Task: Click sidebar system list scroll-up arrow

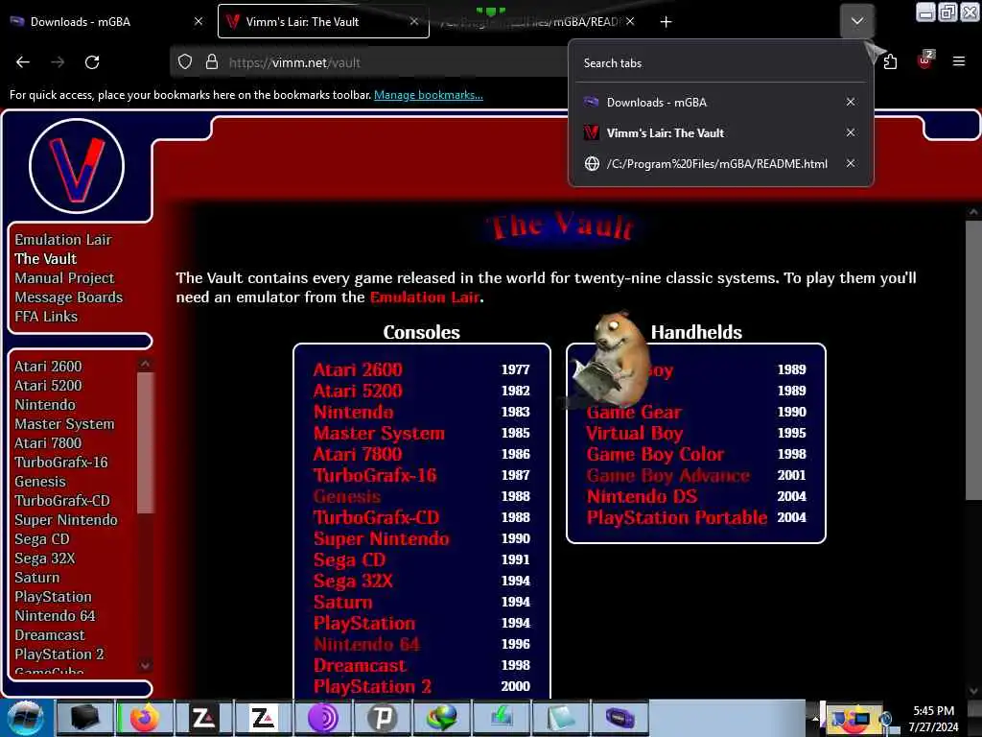Action: click(146, 364)
